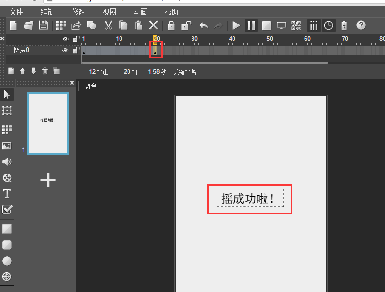Click the timeline horizontal scrollbar
The width and height of the screenshot is (385, 292).
205,63
